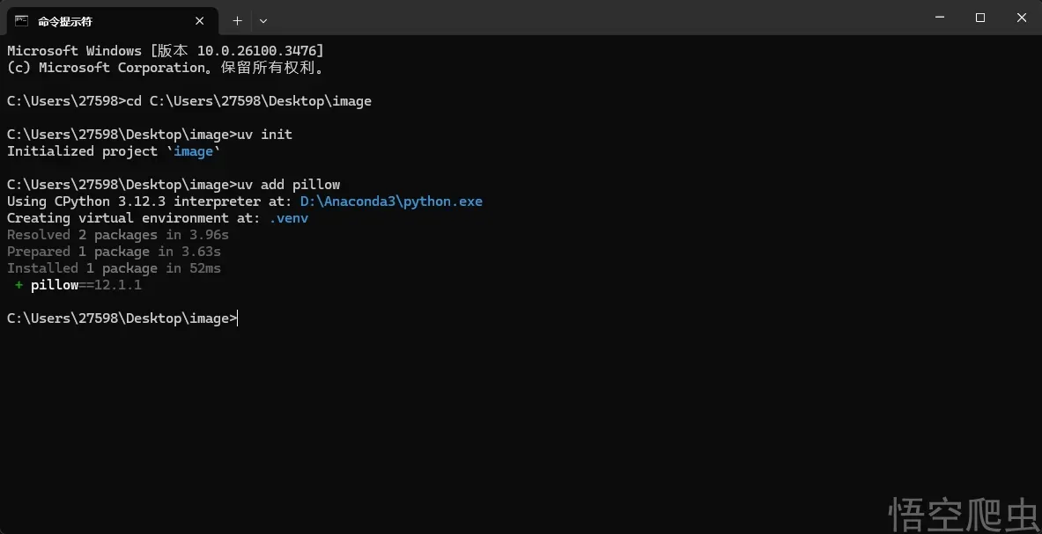Image resolution: width=1042 pixels, height=534 pixels.
Task: Maximize the terminal window
Action: pyautogui.click(x=980, y=18)
